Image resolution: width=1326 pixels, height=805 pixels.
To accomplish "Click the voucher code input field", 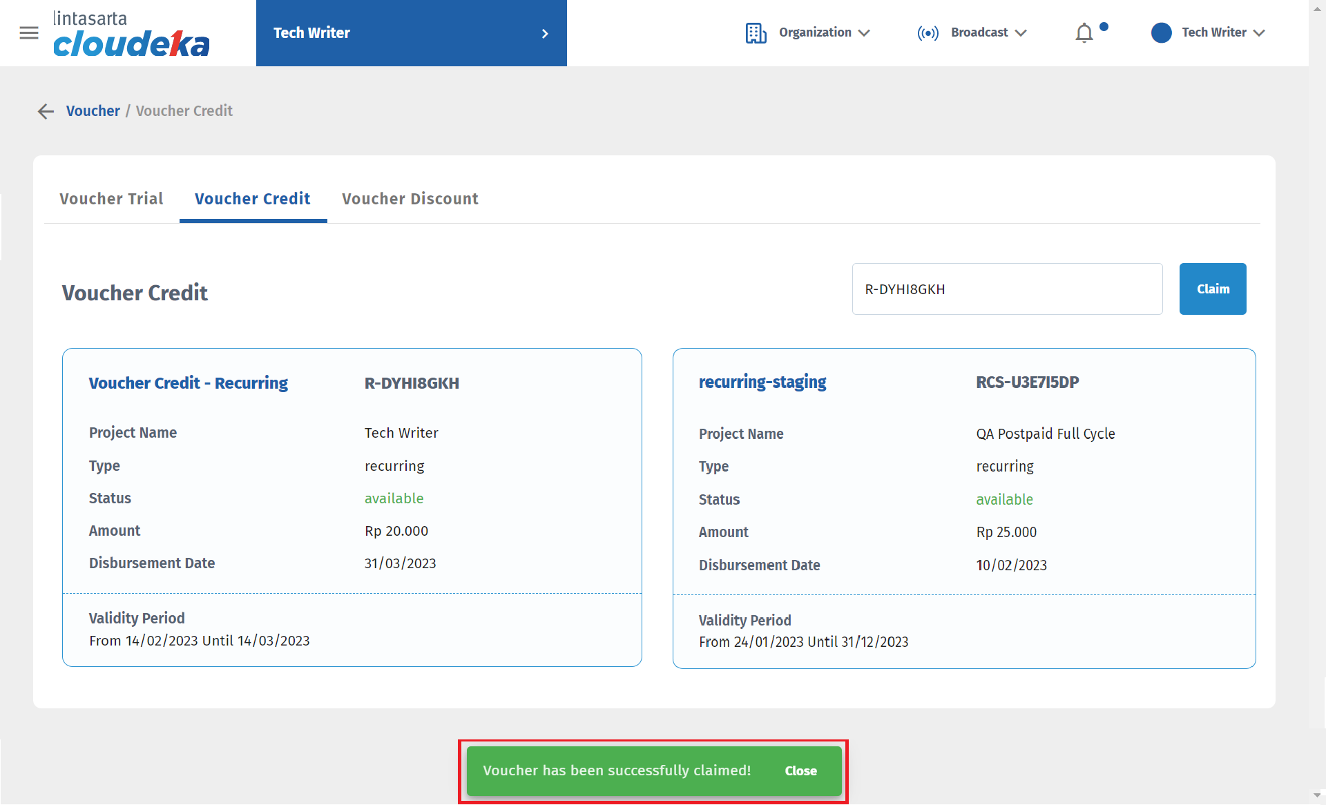I will click(1007, 289).
